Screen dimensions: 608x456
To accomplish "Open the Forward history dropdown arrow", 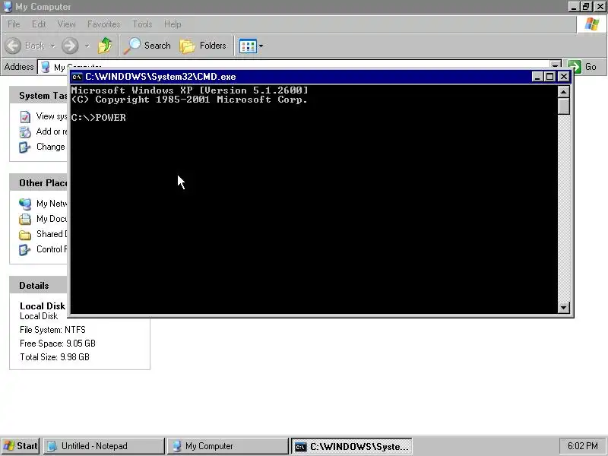I will tap(87, 46).
